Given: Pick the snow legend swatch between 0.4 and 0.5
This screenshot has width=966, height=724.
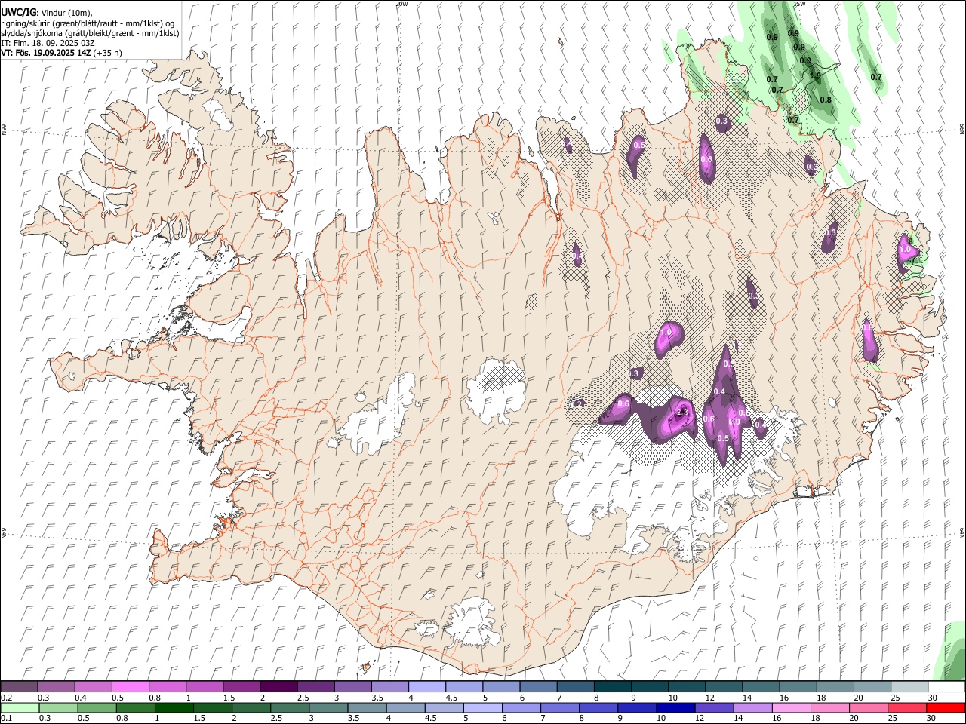Looking at the screenshot, I should click(x=94, y=686).
